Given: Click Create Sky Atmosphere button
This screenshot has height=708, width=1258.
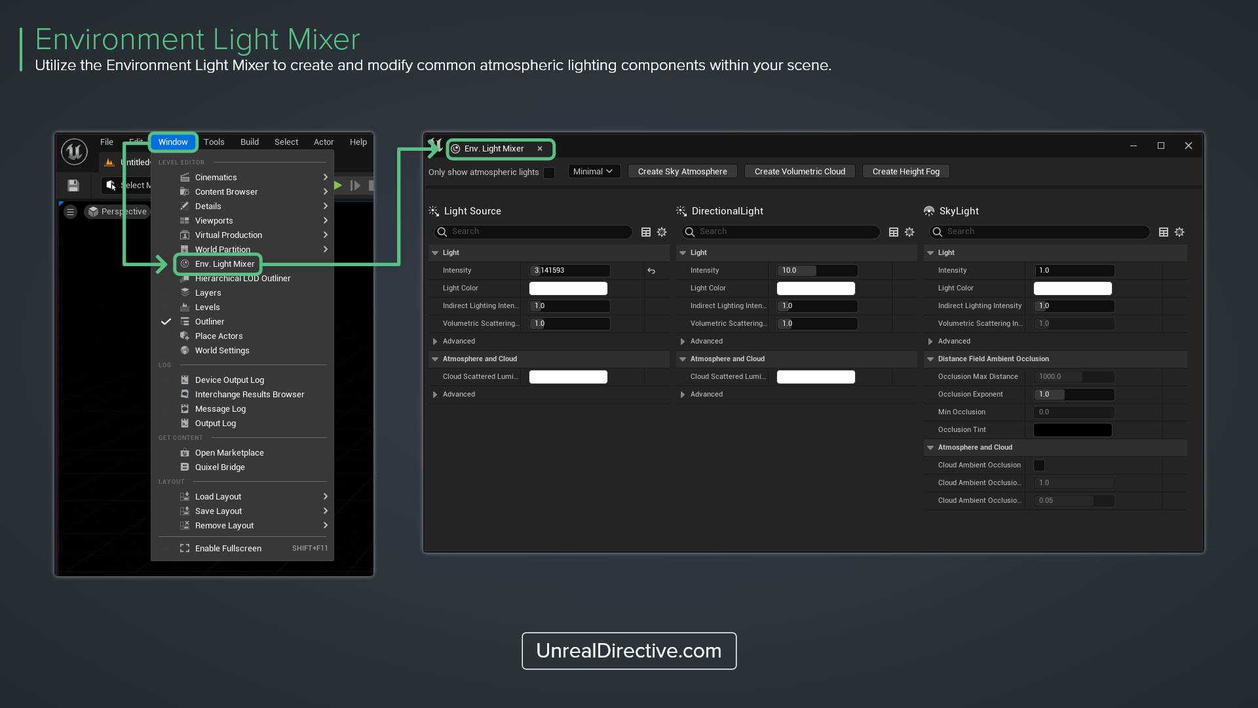Looking at the screenshot, I should [x=682, y=172].
